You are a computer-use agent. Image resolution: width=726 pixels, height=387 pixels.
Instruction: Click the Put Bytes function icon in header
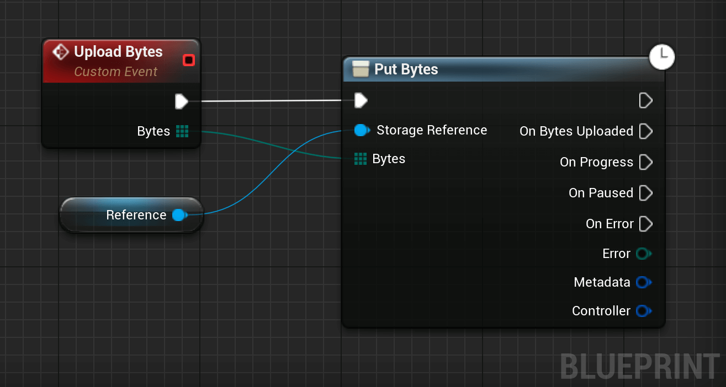point(361,69)
